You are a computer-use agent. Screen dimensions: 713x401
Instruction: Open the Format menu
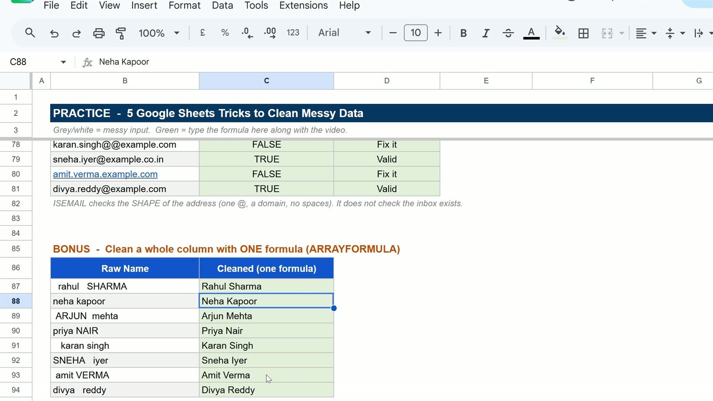click(x=184, y=5)
